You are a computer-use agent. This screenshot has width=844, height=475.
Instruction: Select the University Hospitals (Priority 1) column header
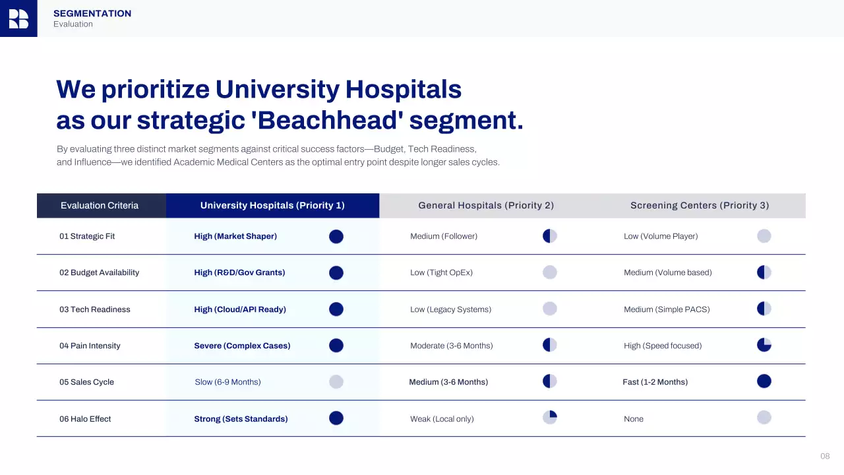(272, 205)
